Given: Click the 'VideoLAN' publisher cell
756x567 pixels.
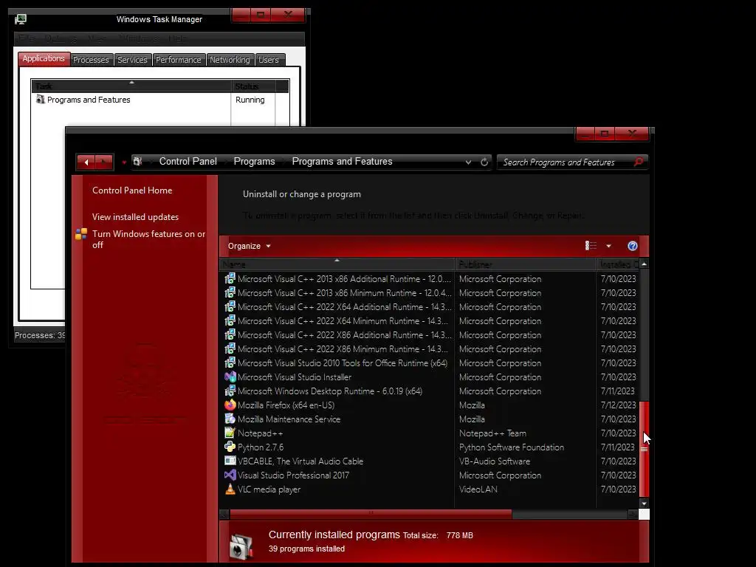Looking at the screenshot, I should (478, 489).
